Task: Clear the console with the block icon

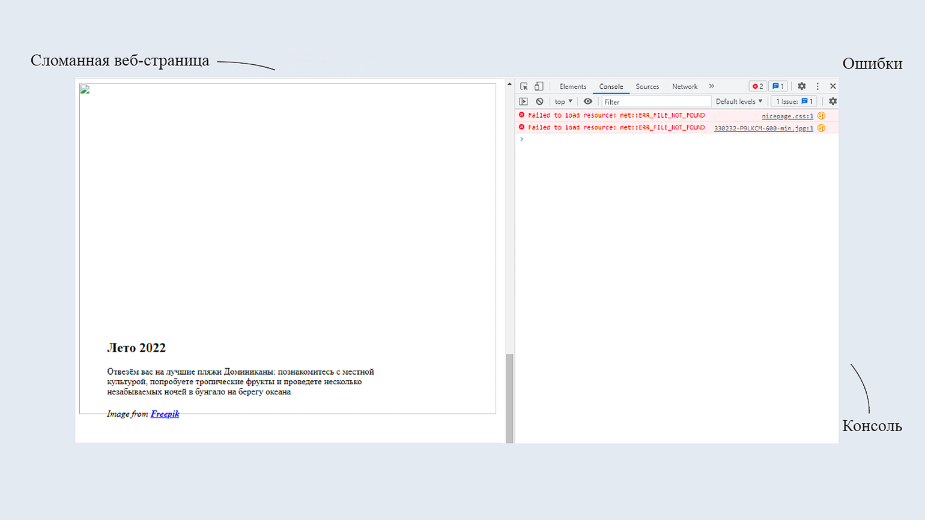Action: pyautogui.click(x=539, y=101)
